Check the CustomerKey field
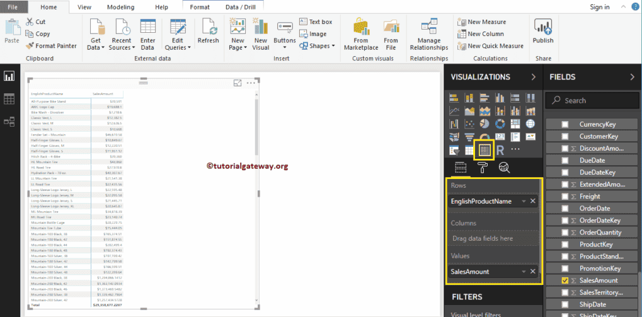 click(565, 136)
